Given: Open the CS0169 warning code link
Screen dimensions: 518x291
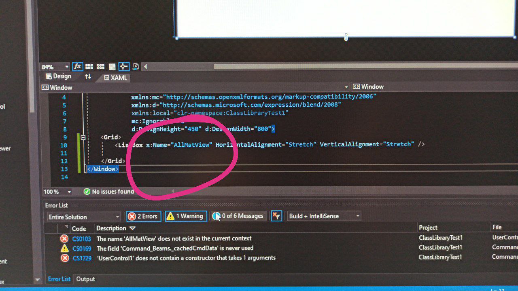Looking at the screenshot, I should [x=82, y=249].
